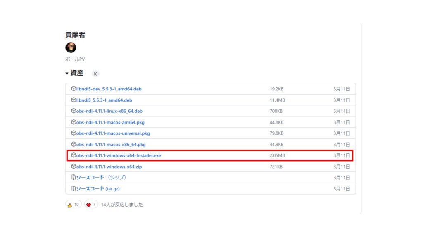Image resolution: width=423 pixels, height=238 pixels.
Task: Click the 721KB file size
Action: coord(276,167)
